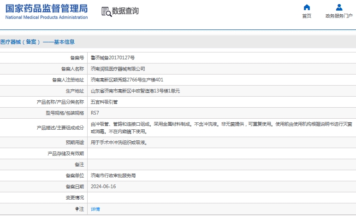Screen dimensions: 356x219
Task: Click the 变更情况 label
Action: click(75, 198)
